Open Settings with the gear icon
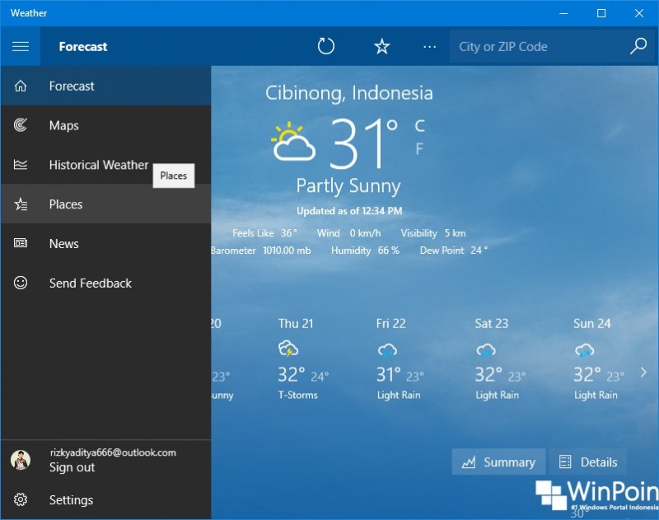Image resolution: width=659 pixels, height=520 pixels. pyautogui.click(x=21, y=500)
